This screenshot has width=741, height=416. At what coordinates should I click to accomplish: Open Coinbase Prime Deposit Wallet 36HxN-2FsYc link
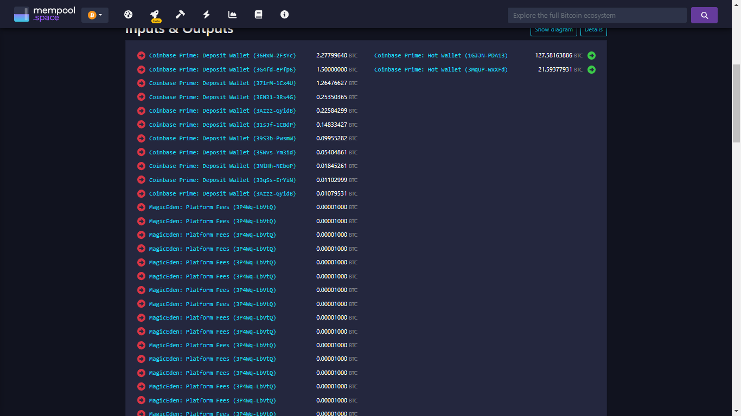[222, 55]
